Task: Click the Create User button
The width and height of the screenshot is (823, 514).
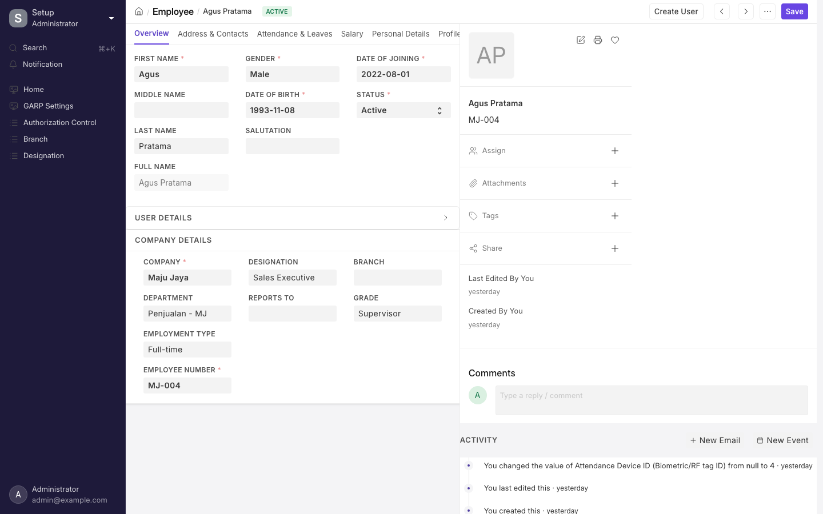Action: 676,11
